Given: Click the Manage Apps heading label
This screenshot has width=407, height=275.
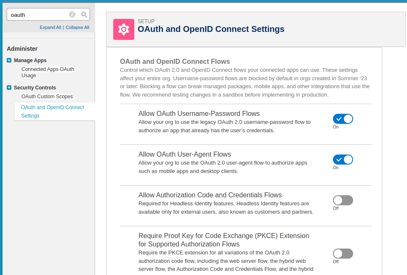Looking at the screenshot, I should (x=30, y=60).
